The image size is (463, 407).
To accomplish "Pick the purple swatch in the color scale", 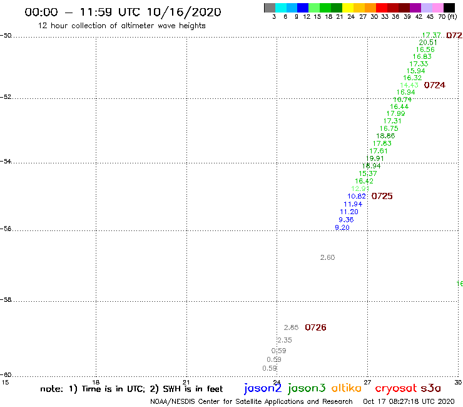I will point(415,8).
